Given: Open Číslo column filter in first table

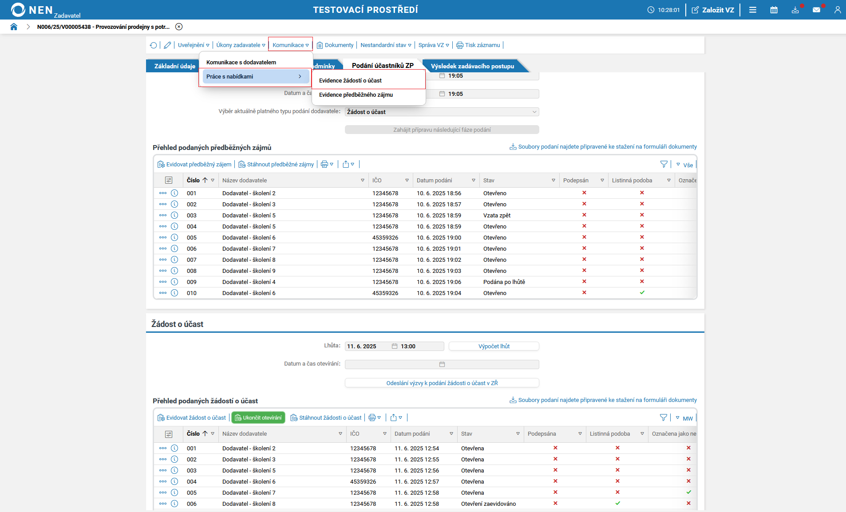Looking at the screenshot, I should (x=213, y=181).
